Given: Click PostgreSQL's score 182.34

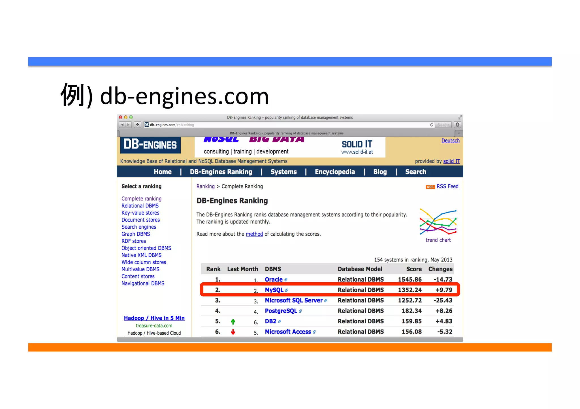Looking at the screenshot, I should (411, 311).
